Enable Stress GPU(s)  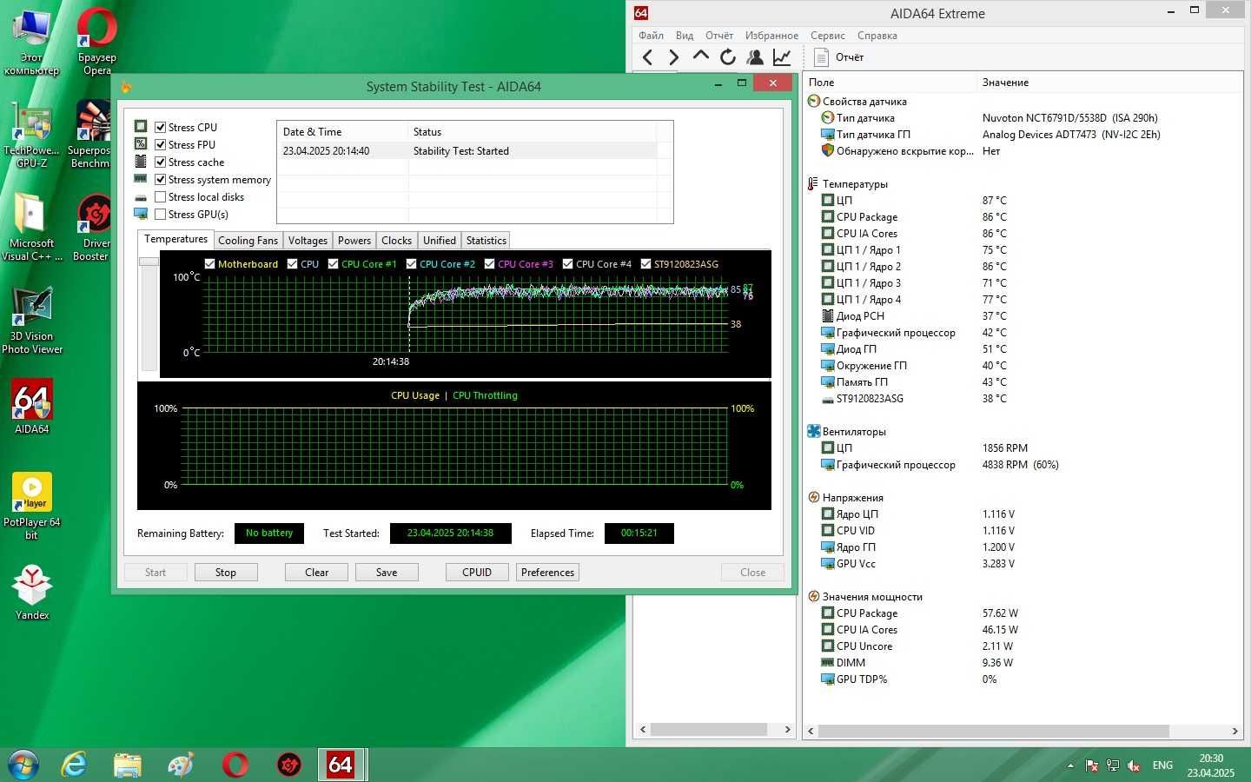click(160, 214)
